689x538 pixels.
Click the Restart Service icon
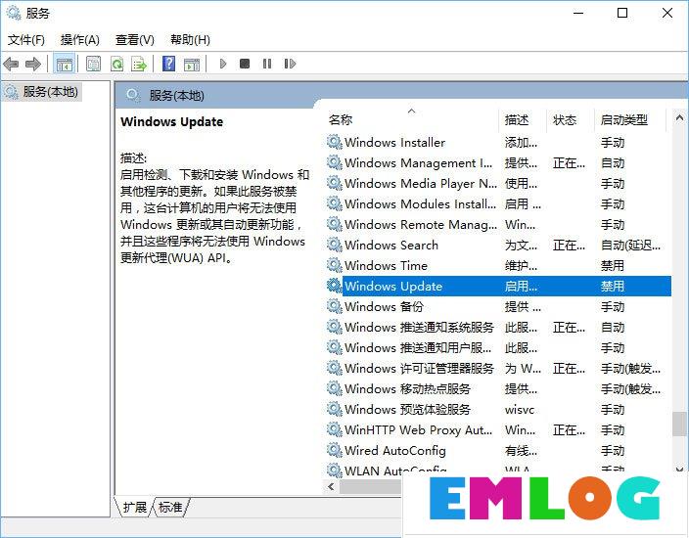290,65
